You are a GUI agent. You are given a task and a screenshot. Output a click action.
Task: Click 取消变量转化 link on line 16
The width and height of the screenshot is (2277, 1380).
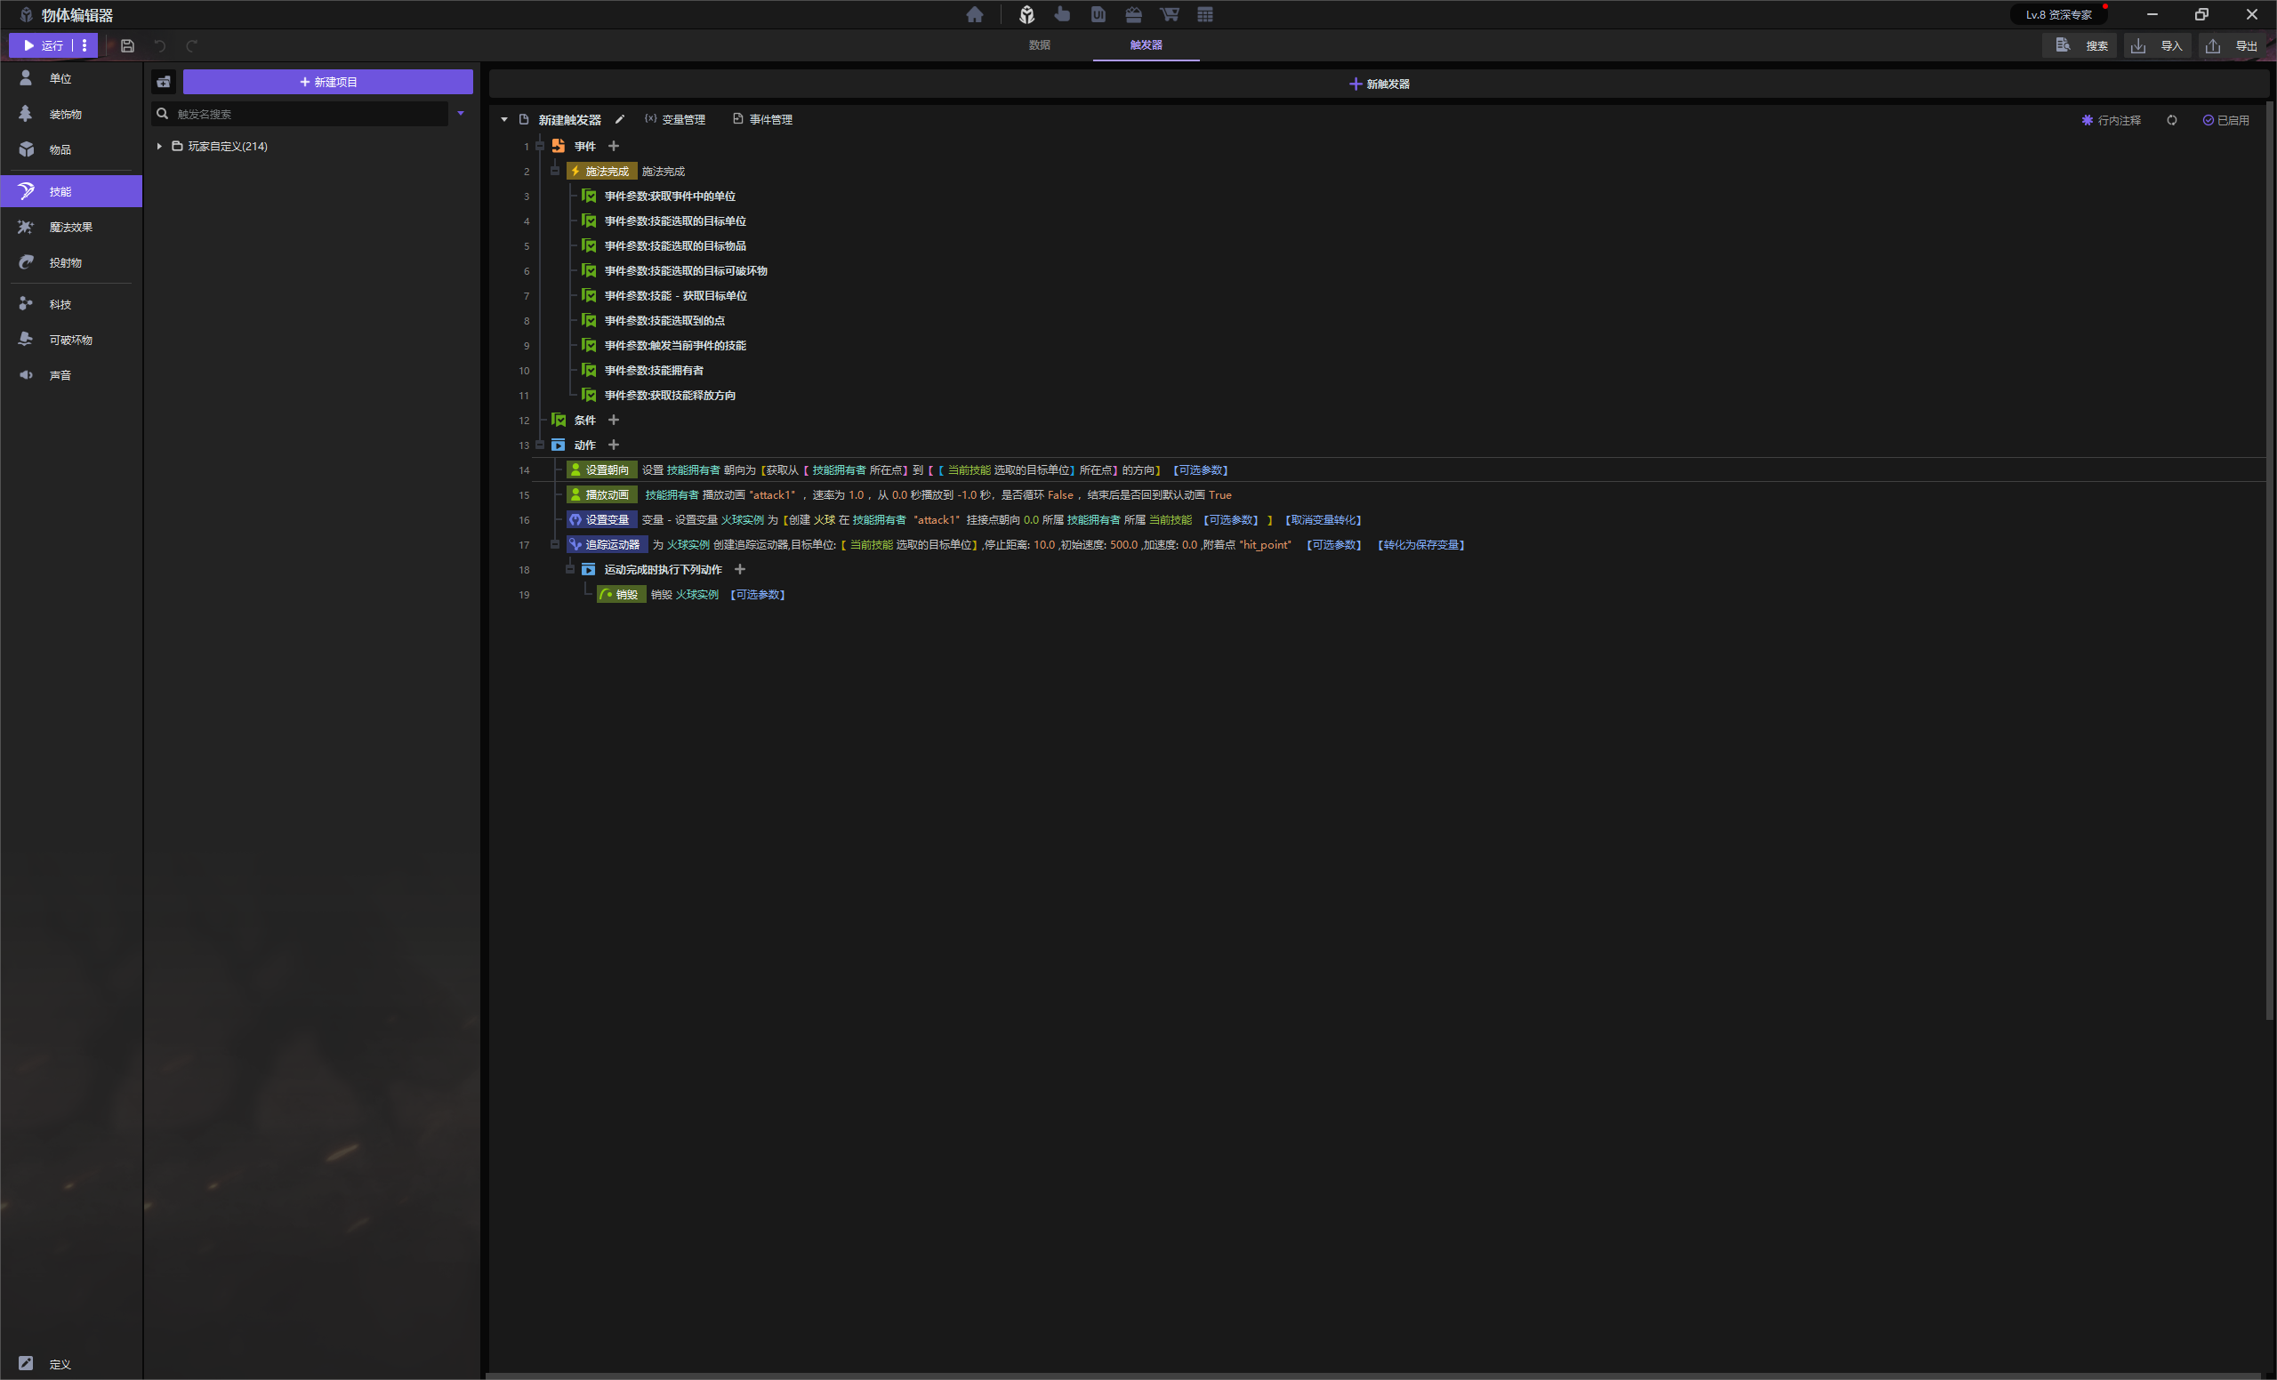1324,520
